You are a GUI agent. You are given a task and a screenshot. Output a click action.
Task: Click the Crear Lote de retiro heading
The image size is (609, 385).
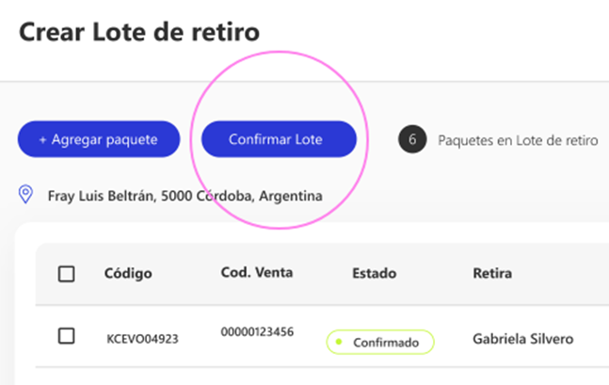tap(139, 32)
